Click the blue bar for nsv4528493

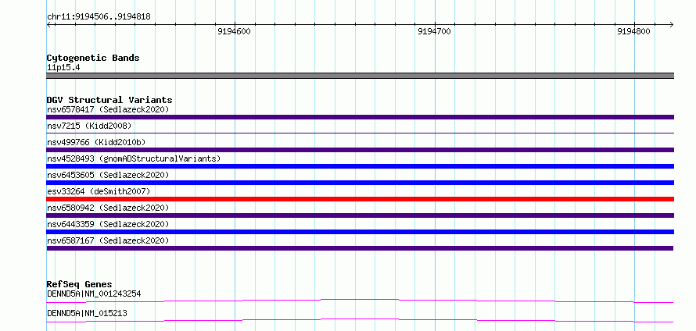pos(360,166)
